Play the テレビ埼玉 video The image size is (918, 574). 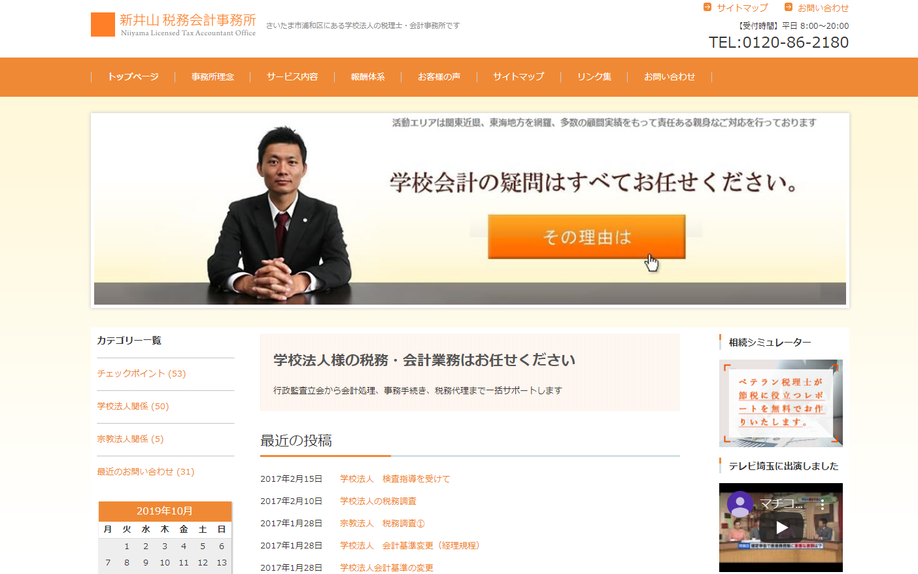781,527
